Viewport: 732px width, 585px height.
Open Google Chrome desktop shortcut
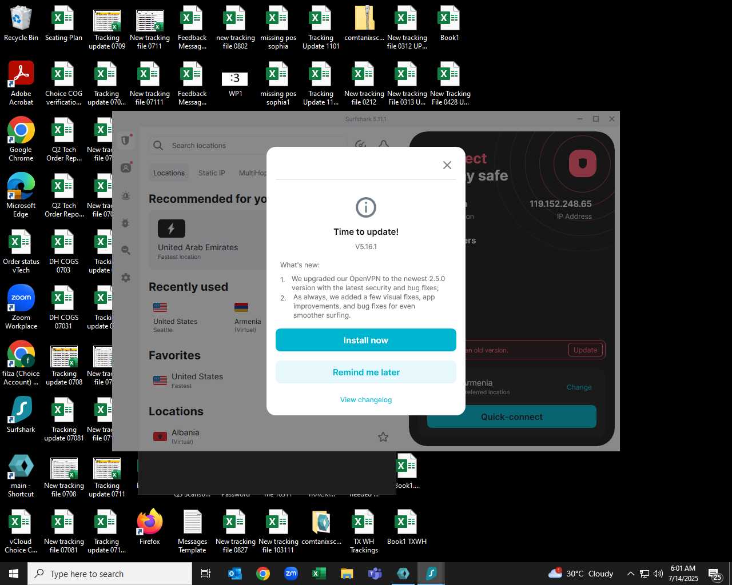[21, 139]
